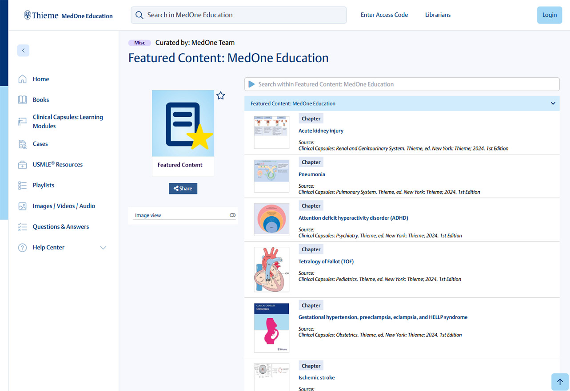Focus the Search in MedOne Education field

coord(239,15)
